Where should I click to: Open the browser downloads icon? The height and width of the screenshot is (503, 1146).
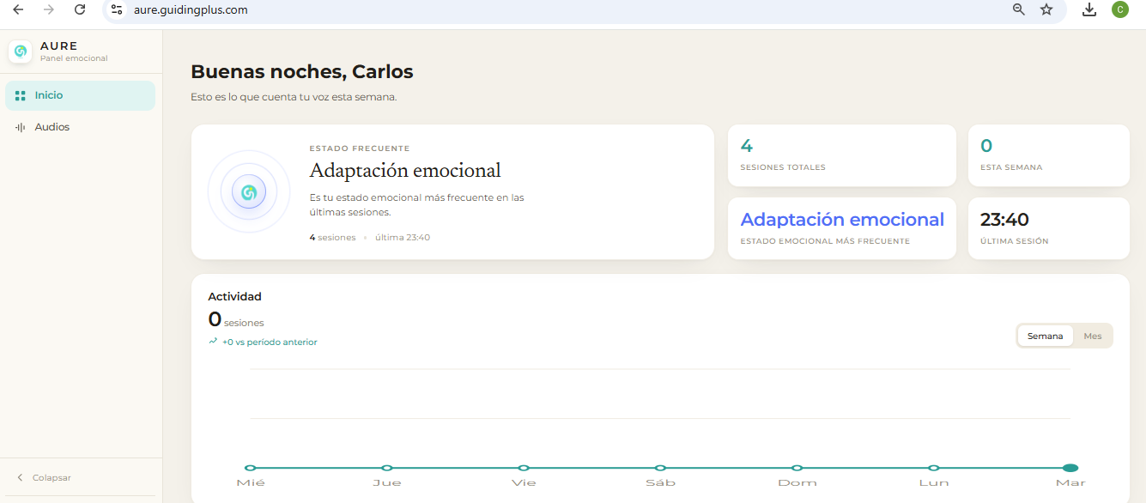click(x=1089, y=9)
